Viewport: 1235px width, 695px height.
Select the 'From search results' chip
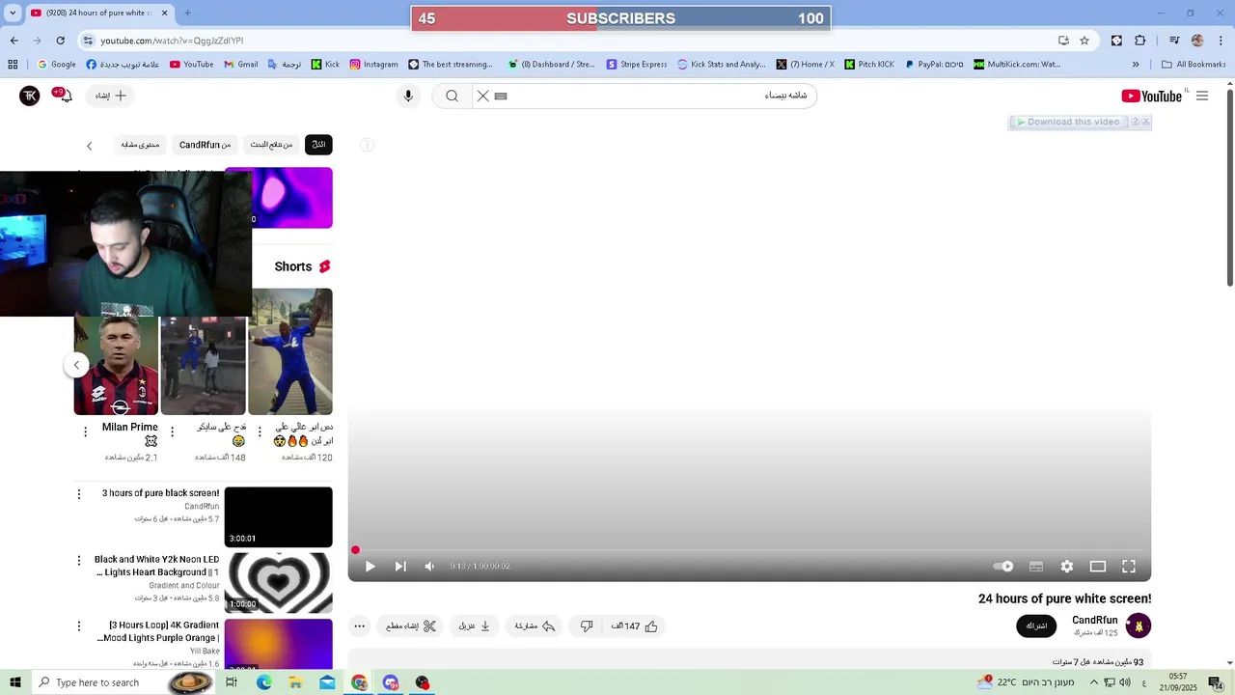pos(271,145)
